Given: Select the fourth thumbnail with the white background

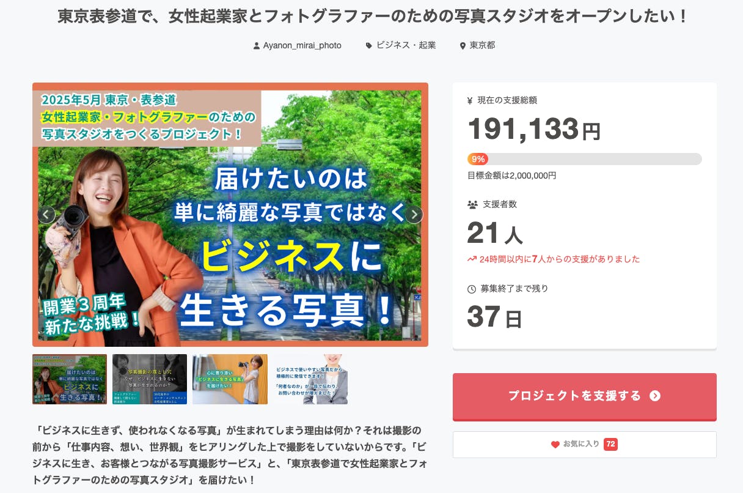Looking at the screenshot, I should pyautogui.click(x=310, y=379).
